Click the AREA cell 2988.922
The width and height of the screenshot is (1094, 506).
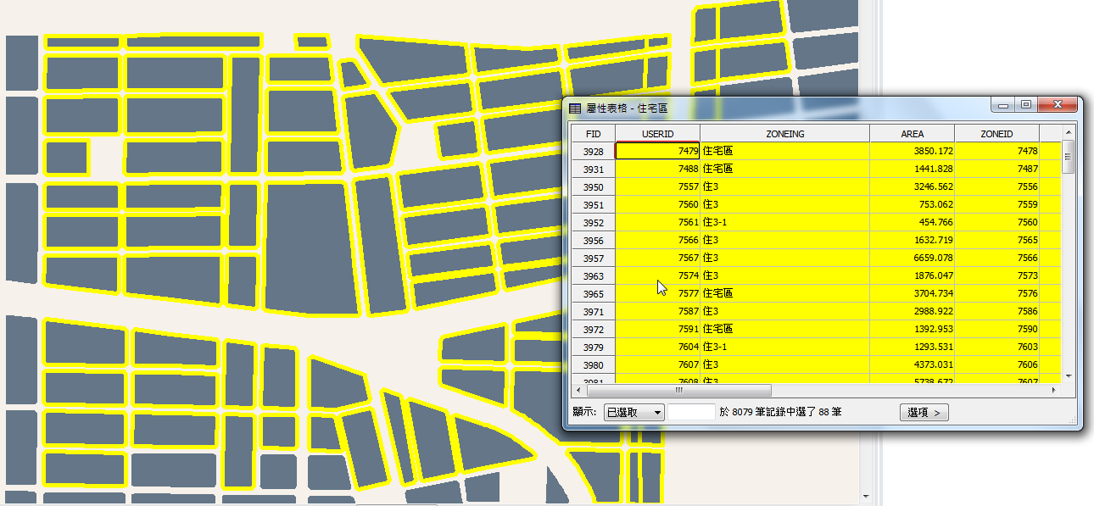click(913, 311)
